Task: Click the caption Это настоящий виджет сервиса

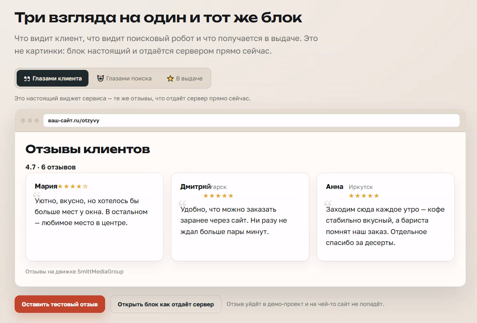Action: coord(132,98)
